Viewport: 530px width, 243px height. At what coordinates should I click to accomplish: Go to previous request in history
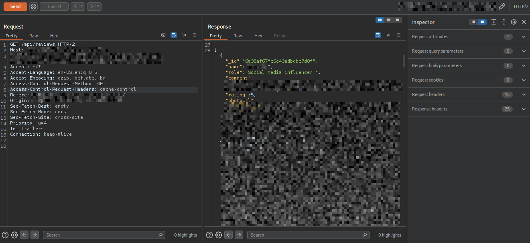[x=75, y=6]
